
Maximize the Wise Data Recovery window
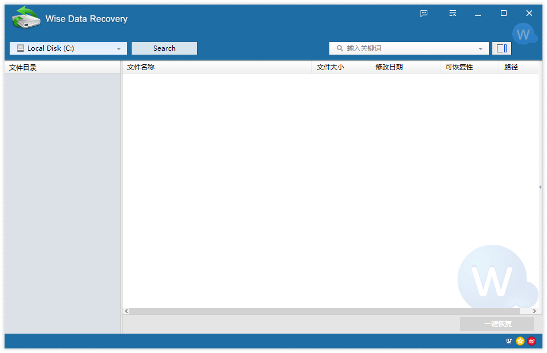(x=503, y=13)
